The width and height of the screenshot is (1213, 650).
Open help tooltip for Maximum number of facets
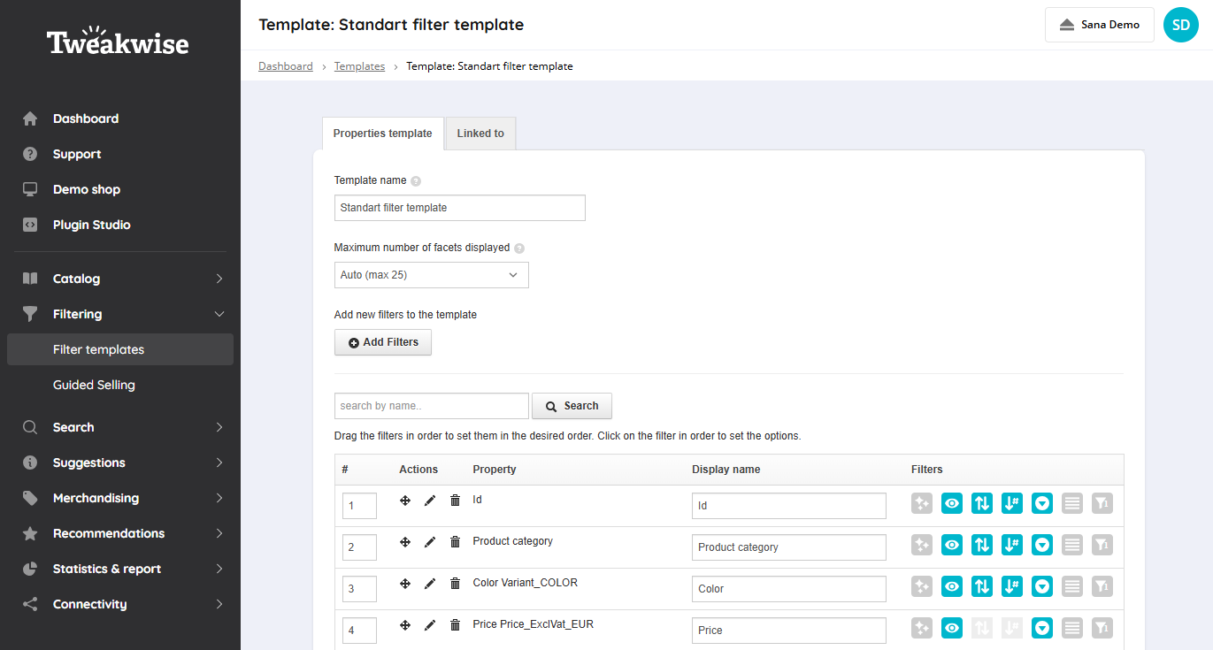[x=519, y=249]
